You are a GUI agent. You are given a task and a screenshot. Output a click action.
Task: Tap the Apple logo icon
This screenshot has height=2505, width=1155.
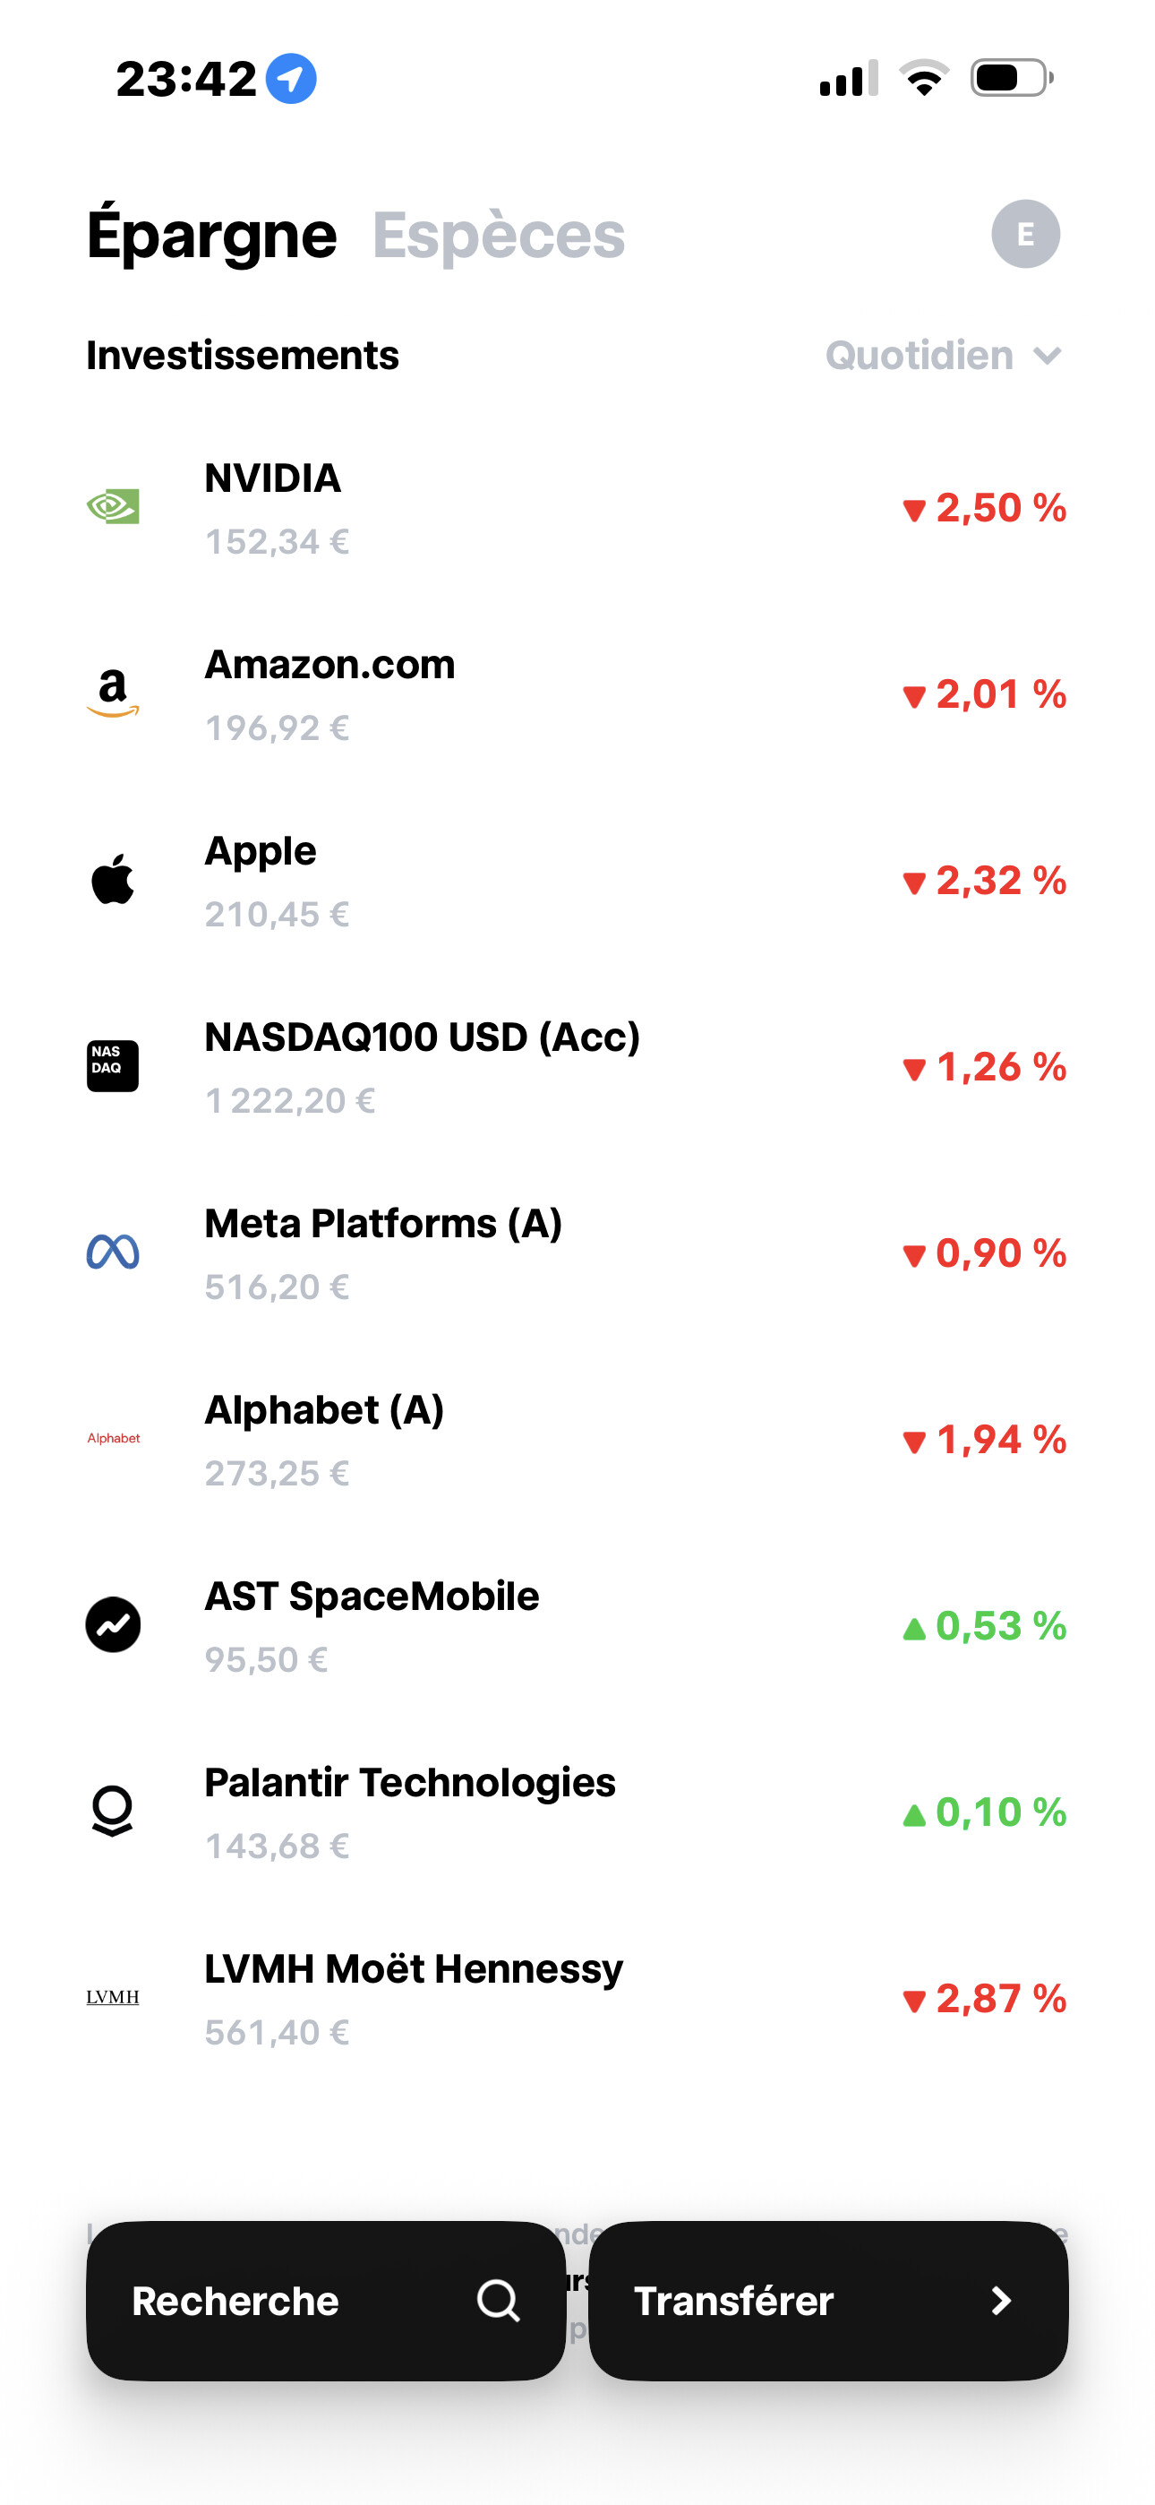pos(113,880)
